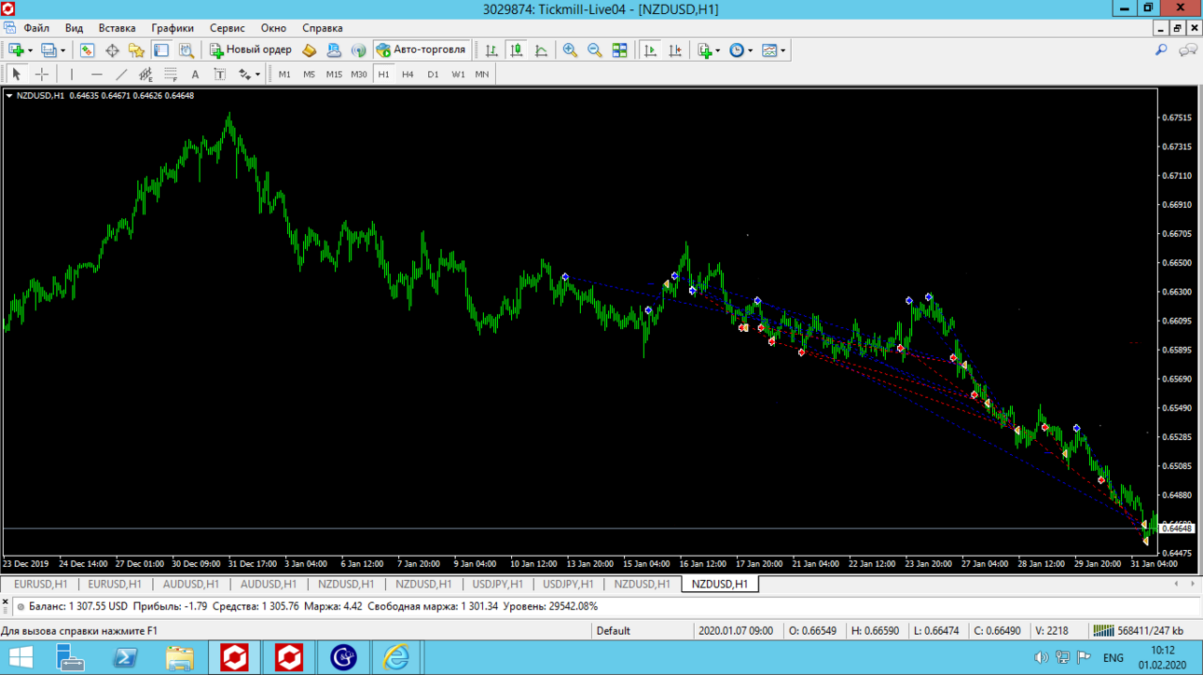Show the Data Window crosshair-circle icon

tap(112, 50)
